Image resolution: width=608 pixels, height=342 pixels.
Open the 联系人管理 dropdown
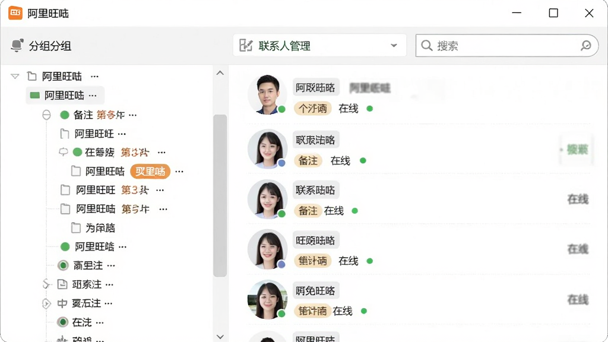coord(319,45)
